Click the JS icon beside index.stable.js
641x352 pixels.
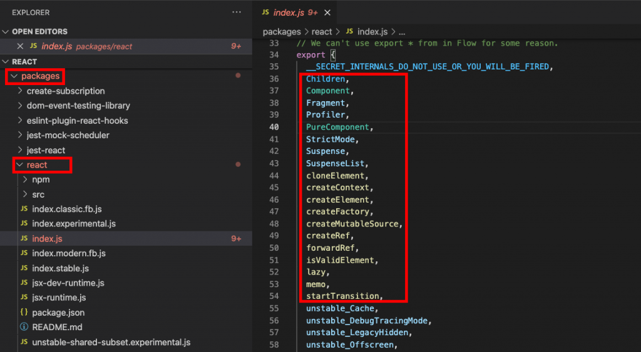24,268
